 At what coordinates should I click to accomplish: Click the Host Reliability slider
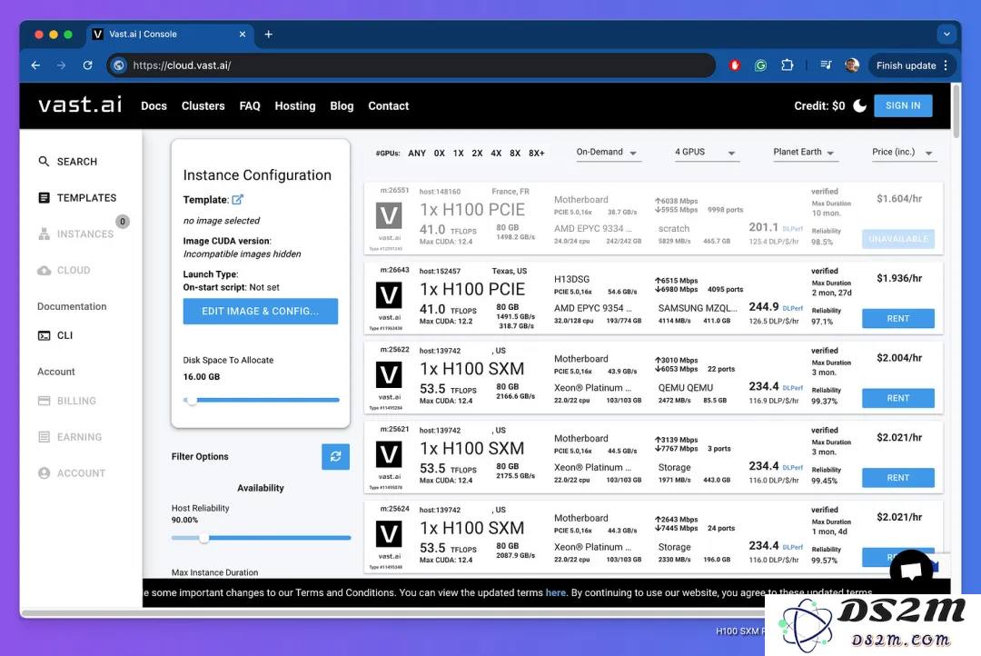[x=261, y=538]
